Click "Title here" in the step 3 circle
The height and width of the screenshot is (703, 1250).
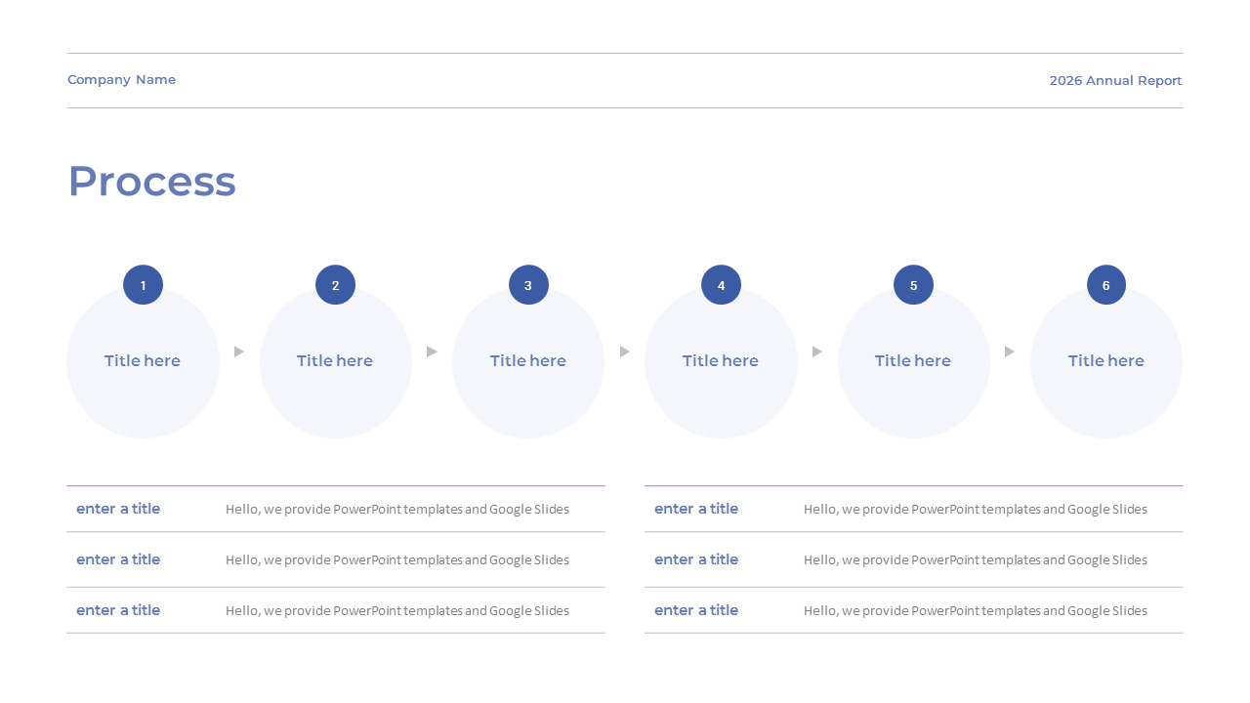click(x=528, y=361)
